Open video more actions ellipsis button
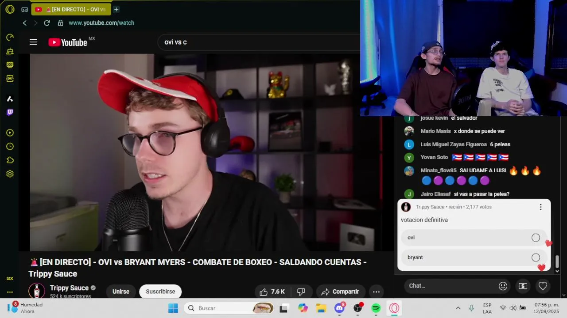The width and height of the screenshot is (567, 318). [376, 291]
